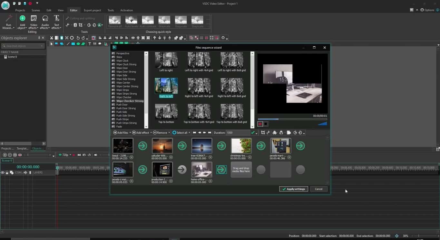Switch to the Scenes menu tab

(36, 10)
